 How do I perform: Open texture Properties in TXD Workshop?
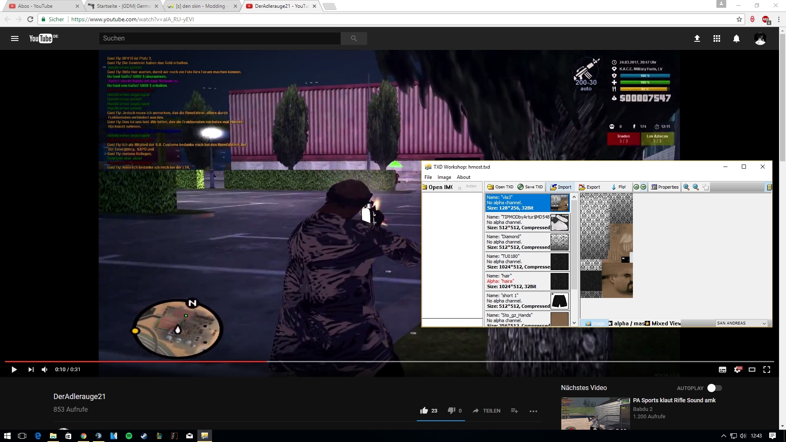click(664, 187)
